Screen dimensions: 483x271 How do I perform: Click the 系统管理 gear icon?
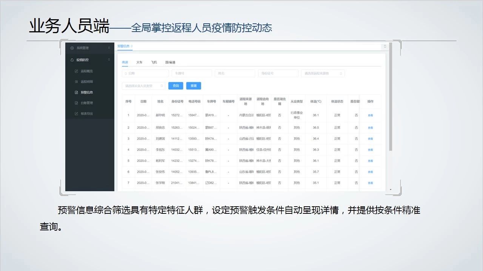tap(72, 48)
